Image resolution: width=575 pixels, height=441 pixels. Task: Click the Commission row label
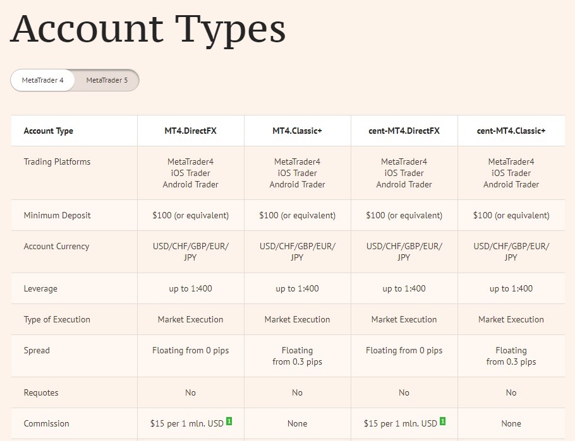(x=47, y=423)
